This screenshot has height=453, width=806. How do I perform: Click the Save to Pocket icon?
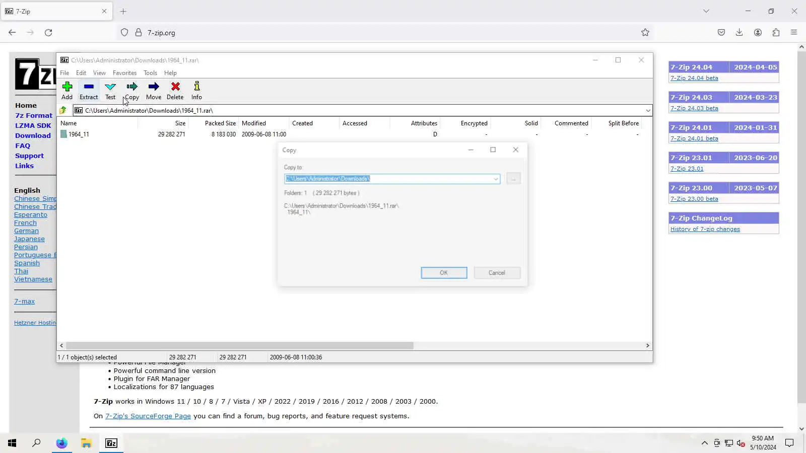(721, 32)
